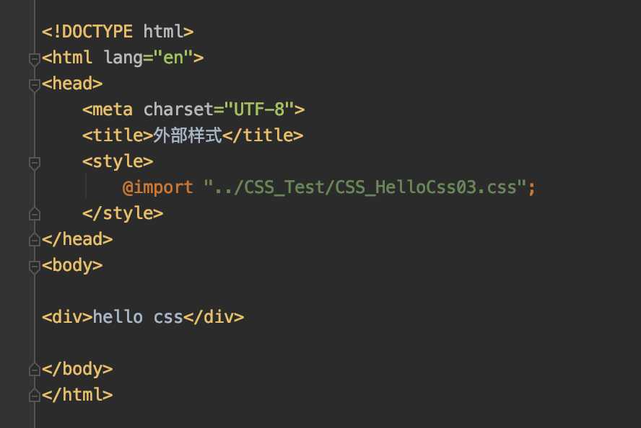Click the closing div tag
The image size is (641, 428).
[x=214, y=317]
